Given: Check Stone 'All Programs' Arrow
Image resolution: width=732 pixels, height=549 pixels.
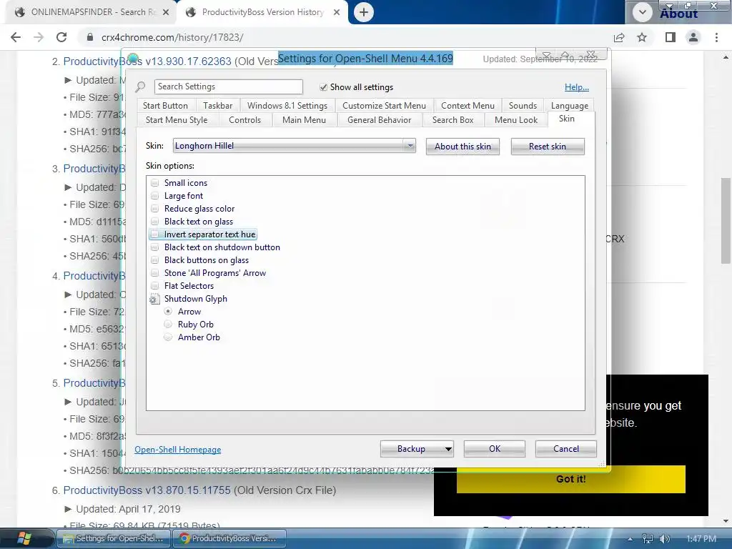Looking at the screenshot, I should (x=154, y=272).
